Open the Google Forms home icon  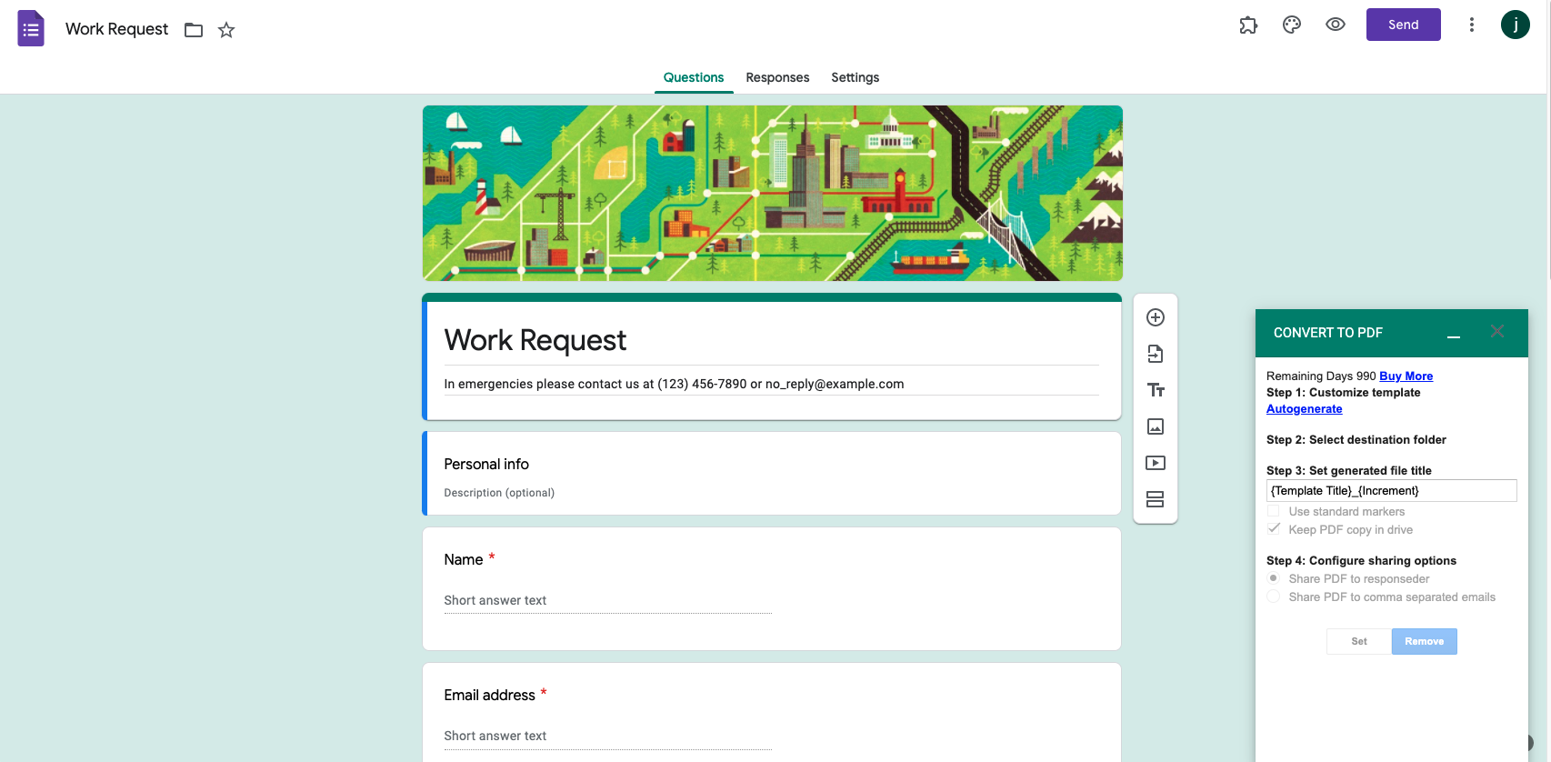coord(31,29)
